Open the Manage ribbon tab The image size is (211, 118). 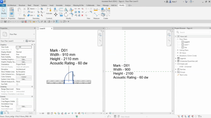pyautogui.click(x=105, y=5)
